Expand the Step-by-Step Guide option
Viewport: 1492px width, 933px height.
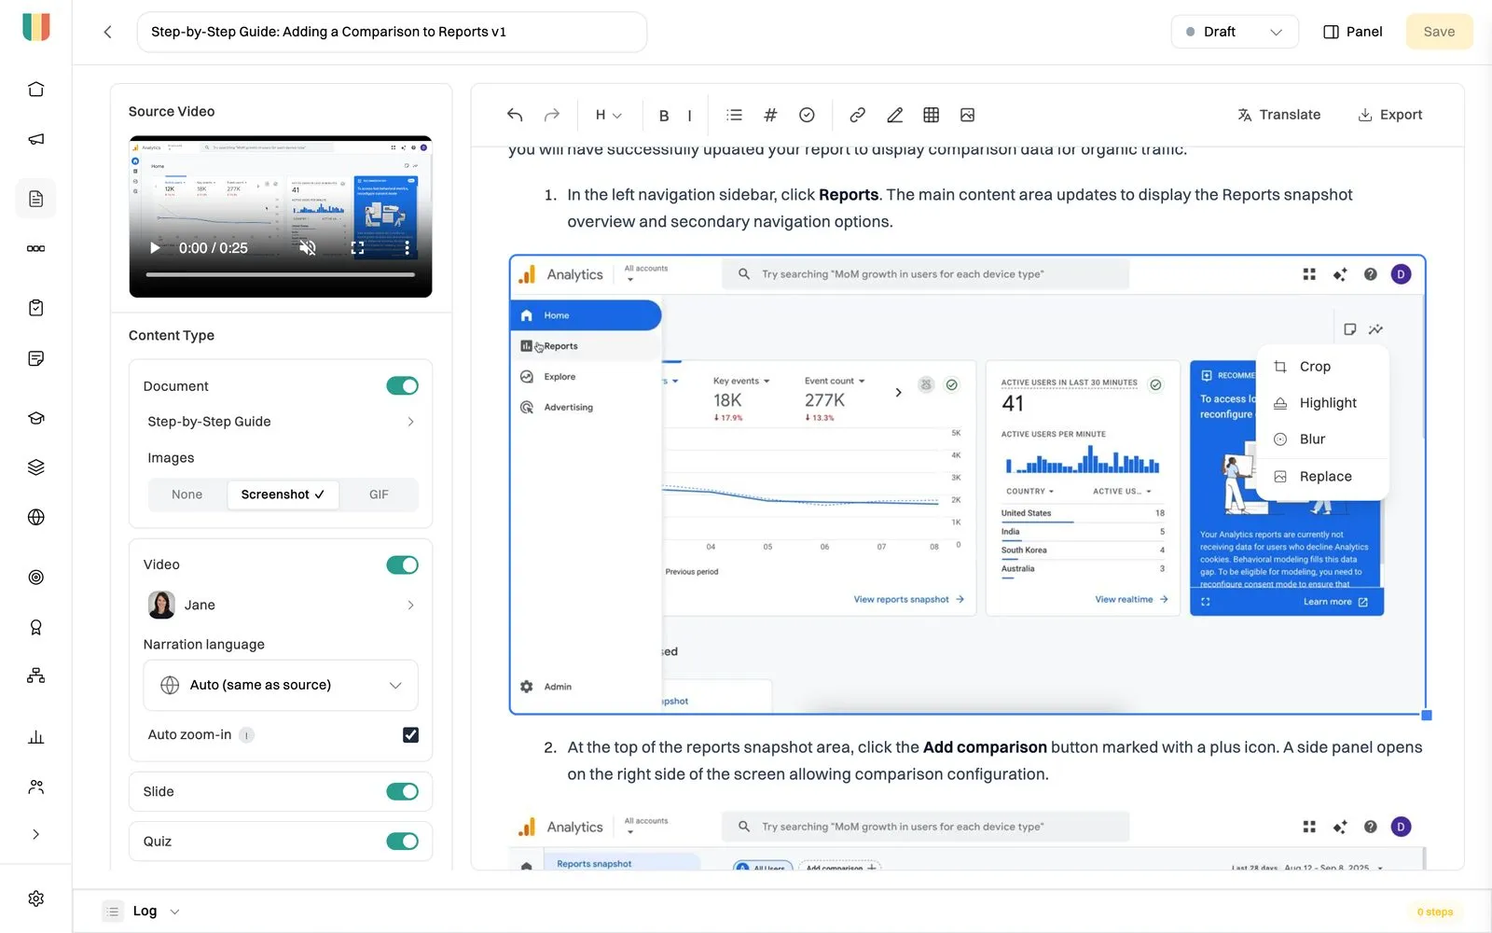pos(281,422)
